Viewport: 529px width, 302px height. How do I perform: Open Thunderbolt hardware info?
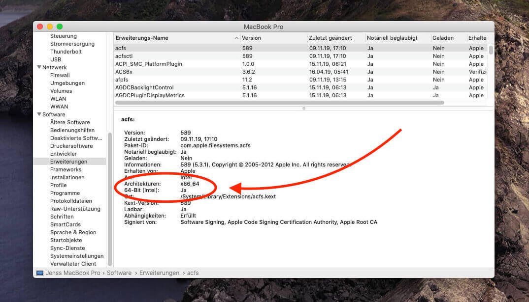[x=66, y=52]
